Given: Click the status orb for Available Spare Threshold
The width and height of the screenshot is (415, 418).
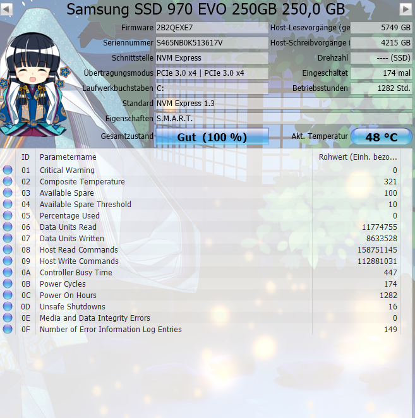Looking at the screenshot, I should tap(8, 204).
